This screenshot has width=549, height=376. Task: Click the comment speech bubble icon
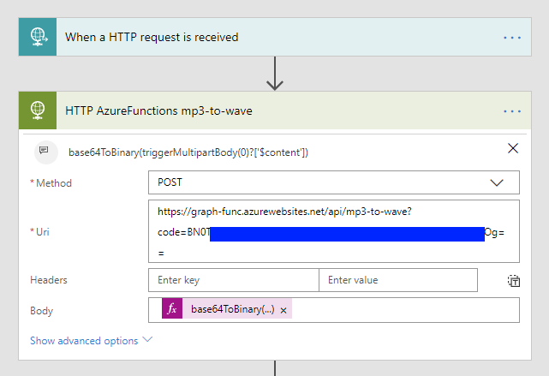(x=44, y=152)
